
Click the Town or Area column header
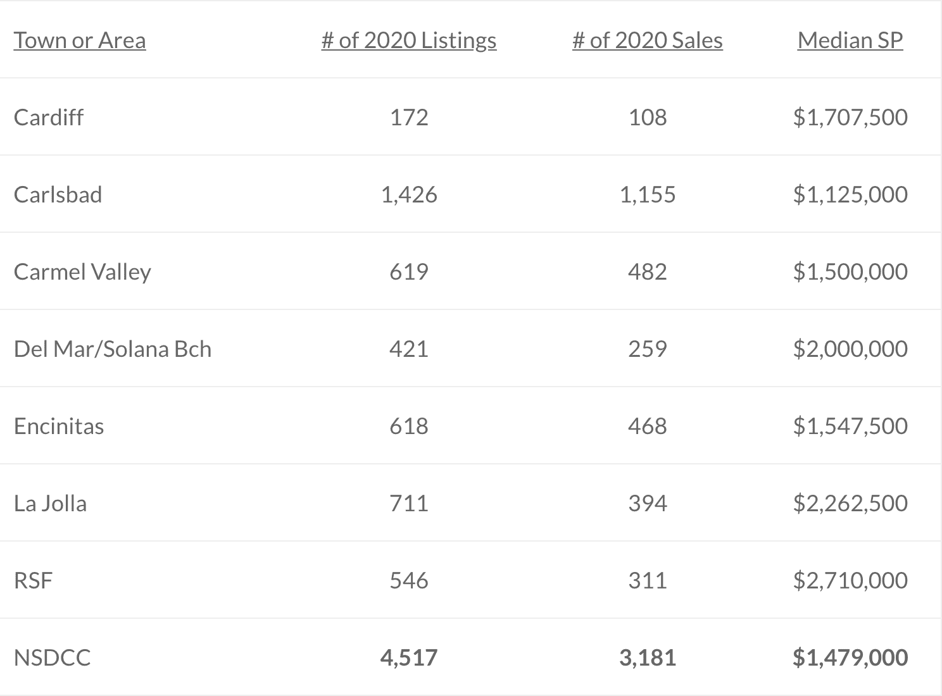(80, 40)
